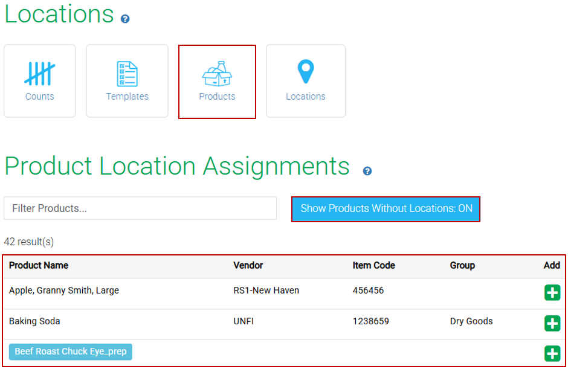Add location for Baking Soda
The image size is (568, 369).
pos(552,323)
